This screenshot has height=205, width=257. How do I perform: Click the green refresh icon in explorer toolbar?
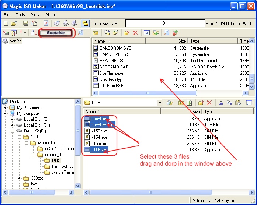point(190,103)
